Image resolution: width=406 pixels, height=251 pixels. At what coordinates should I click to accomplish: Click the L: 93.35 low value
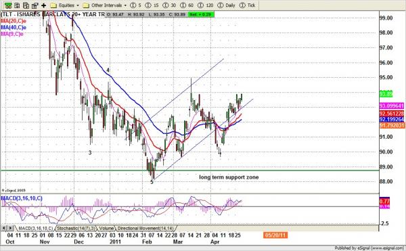pos(157,14)
